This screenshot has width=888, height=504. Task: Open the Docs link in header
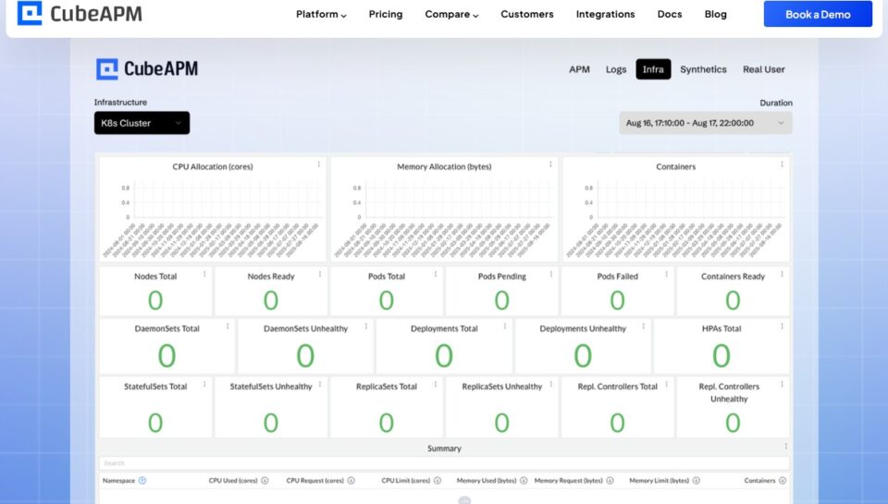coord(670,14)
